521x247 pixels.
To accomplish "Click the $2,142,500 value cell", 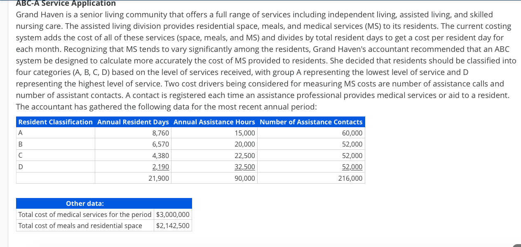I will (173, 226).
